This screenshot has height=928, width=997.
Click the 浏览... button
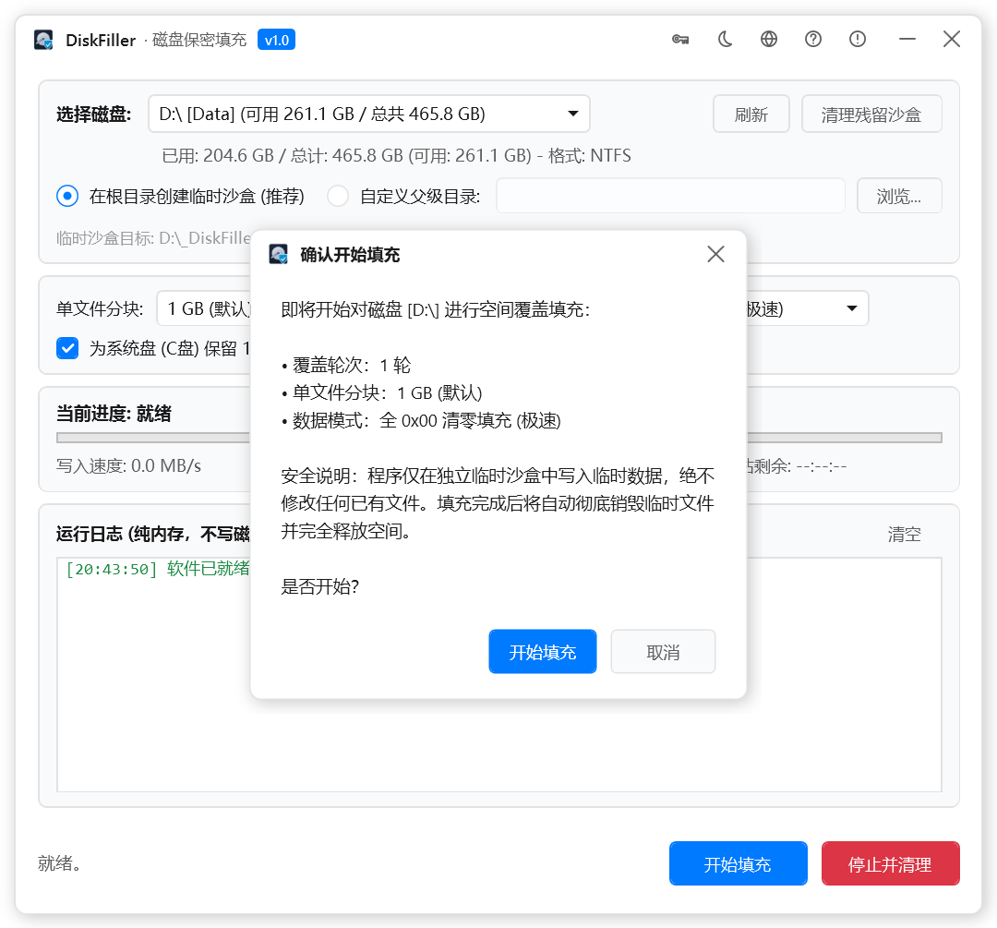click(x=899, y=196)
